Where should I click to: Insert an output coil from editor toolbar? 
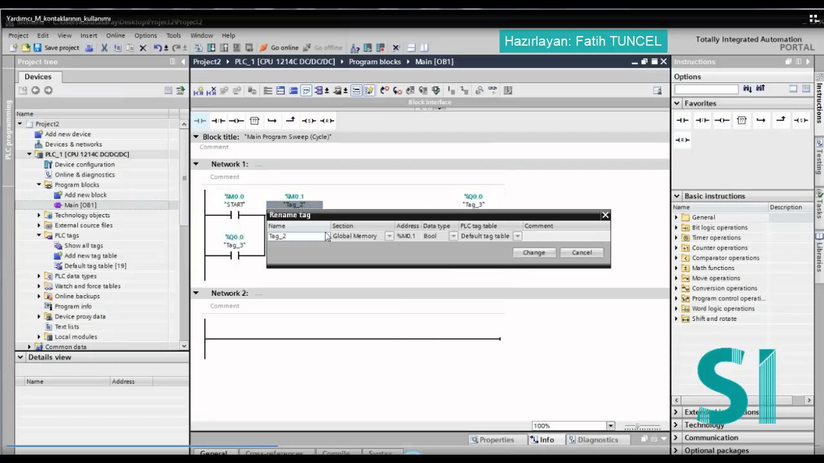coord(236,120)
